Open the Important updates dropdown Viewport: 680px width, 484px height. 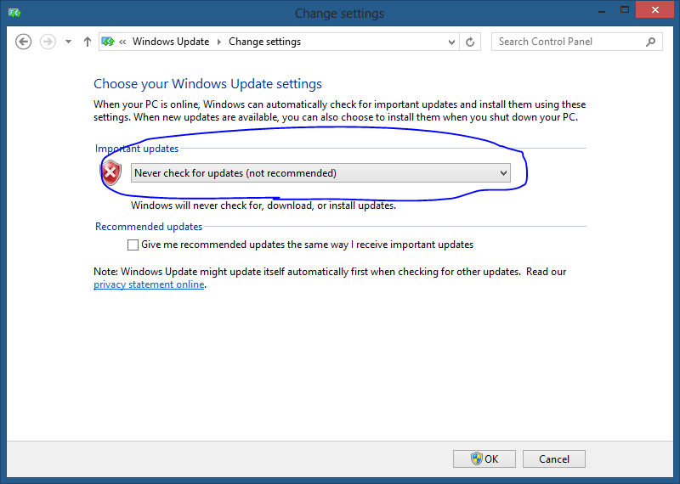click(x=320, y=173)
